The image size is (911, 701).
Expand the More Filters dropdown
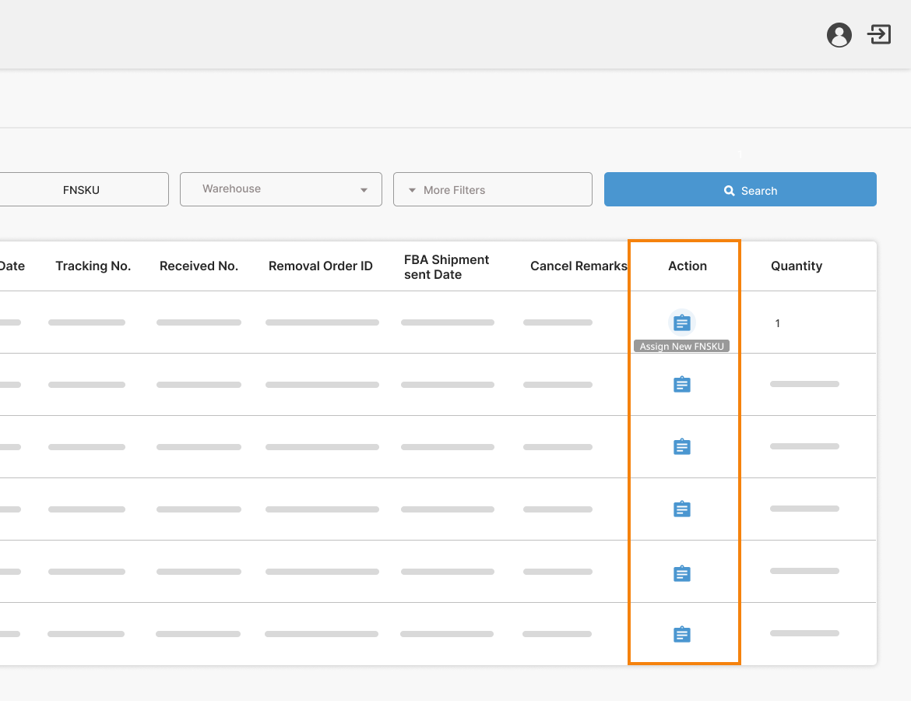(492, 190)
